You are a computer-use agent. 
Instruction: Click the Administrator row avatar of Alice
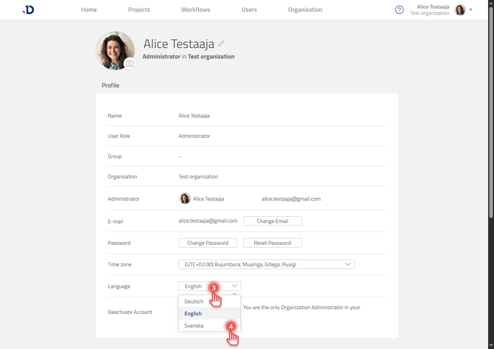(184, 199)
